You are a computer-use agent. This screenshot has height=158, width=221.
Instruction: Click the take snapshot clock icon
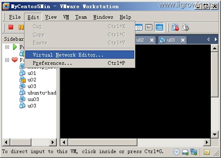(175, 27)
